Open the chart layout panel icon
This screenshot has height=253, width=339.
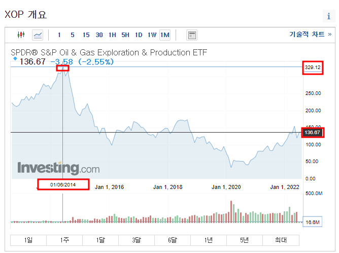pos(192,35)
